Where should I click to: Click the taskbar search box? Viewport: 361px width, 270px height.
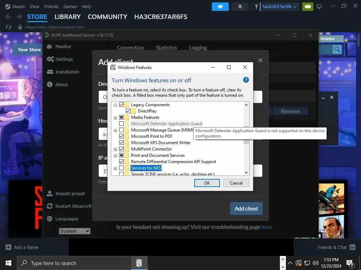(x=73, y=263)
